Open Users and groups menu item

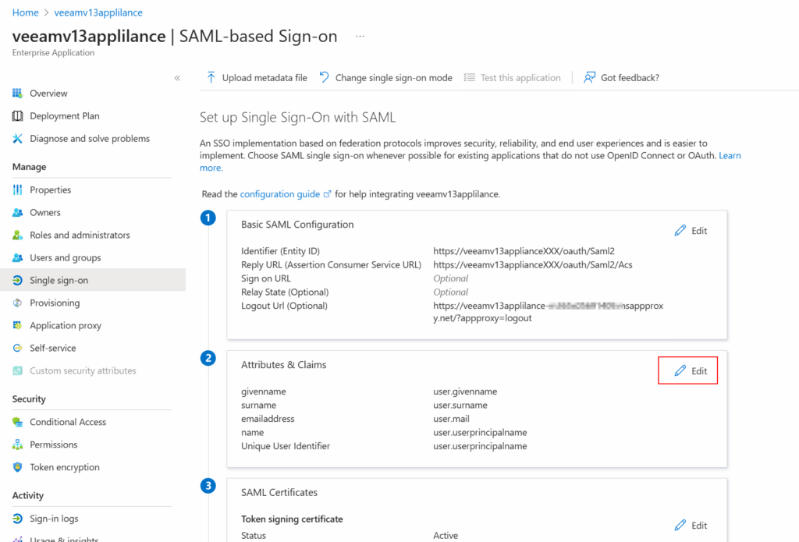pos(65,258)
